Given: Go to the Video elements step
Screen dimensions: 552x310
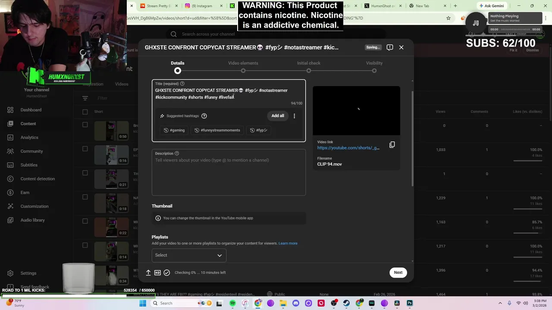Looking at the screenshot, I should [x=243, y=66].
